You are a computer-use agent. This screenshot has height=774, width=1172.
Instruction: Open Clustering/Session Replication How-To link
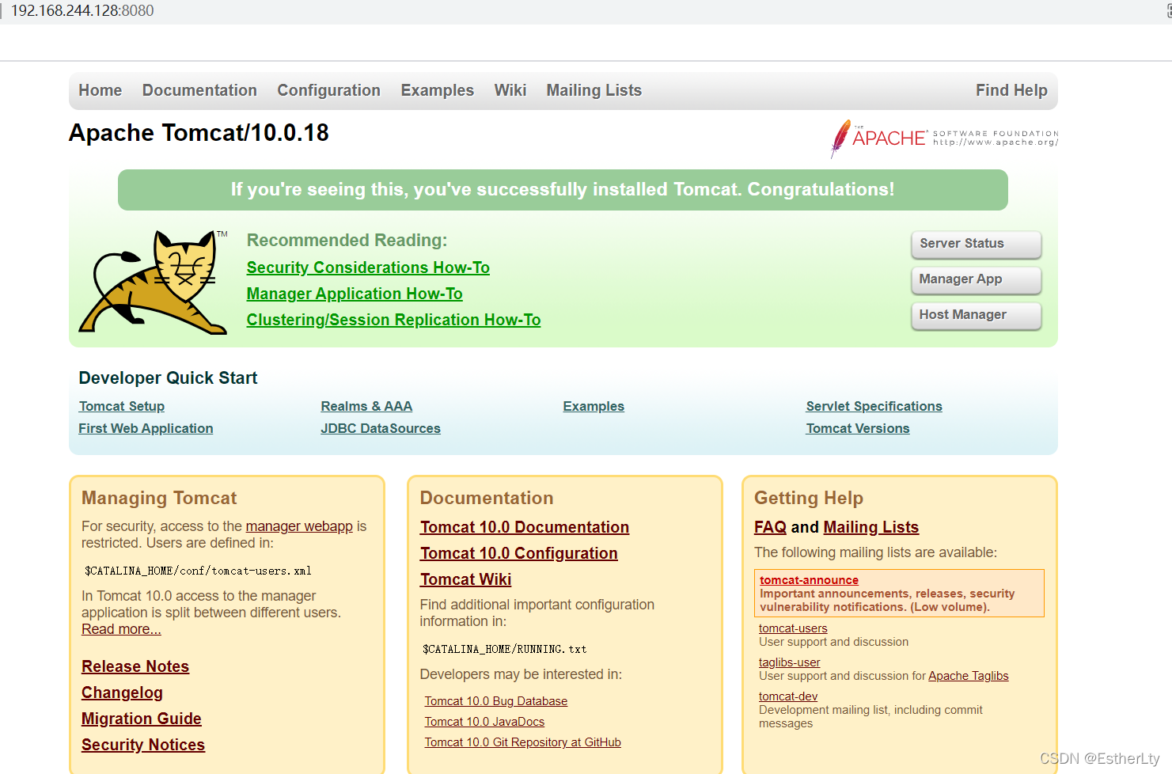[393, 320]
